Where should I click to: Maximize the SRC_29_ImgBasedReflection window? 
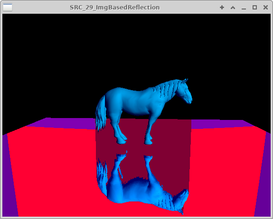(x=254, y=8)
